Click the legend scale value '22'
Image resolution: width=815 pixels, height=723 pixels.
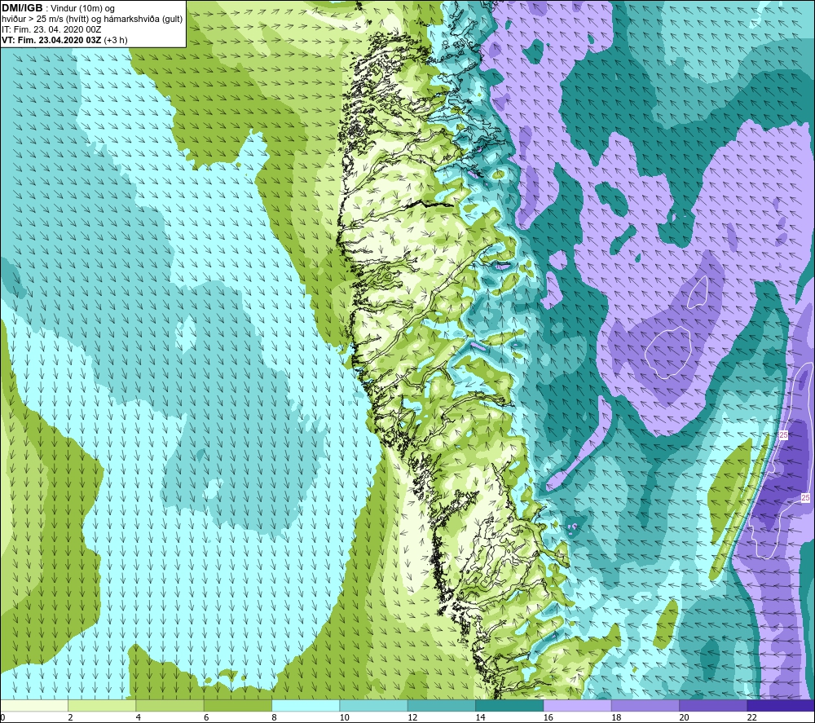[x=752, y=717]
